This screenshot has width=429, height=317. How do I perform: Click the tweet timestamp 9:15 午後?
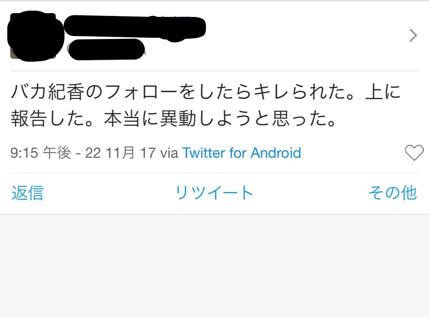(41, 153)
